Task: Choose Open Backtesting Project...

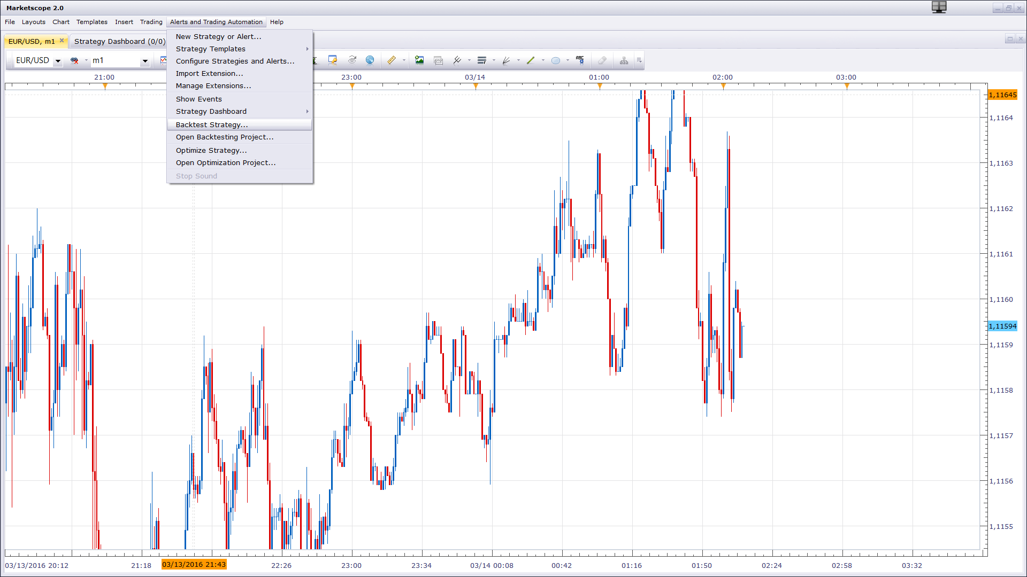Action: pos(240,137)
